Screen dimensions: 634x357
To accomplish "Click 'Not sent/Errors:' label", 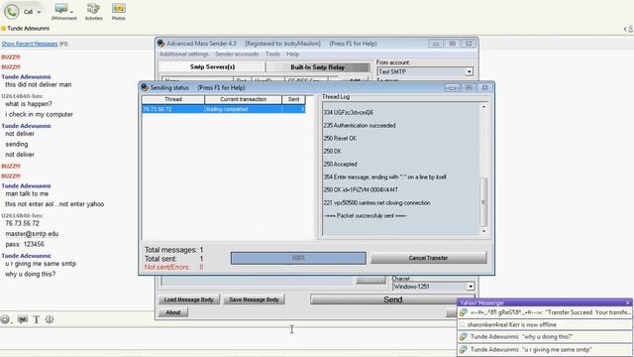I will click(x=167, y=267).
